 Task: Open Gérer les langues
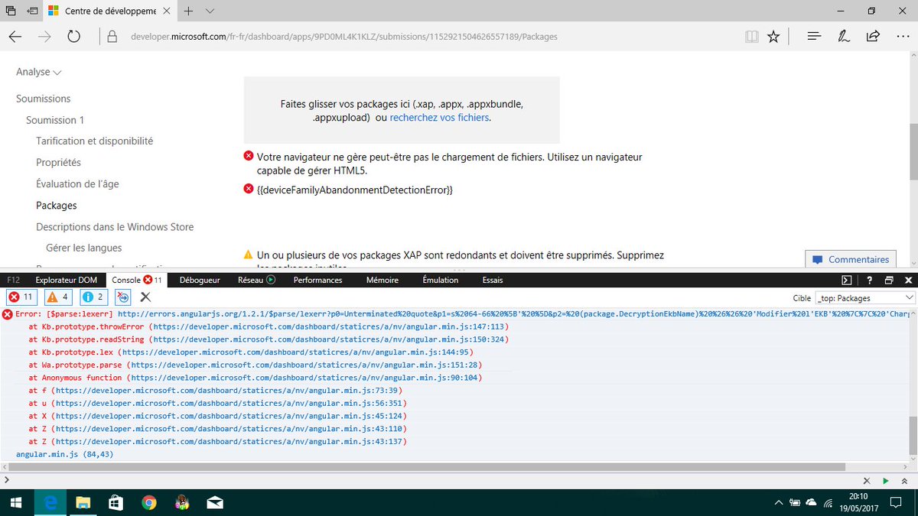[x=83, y=248]
